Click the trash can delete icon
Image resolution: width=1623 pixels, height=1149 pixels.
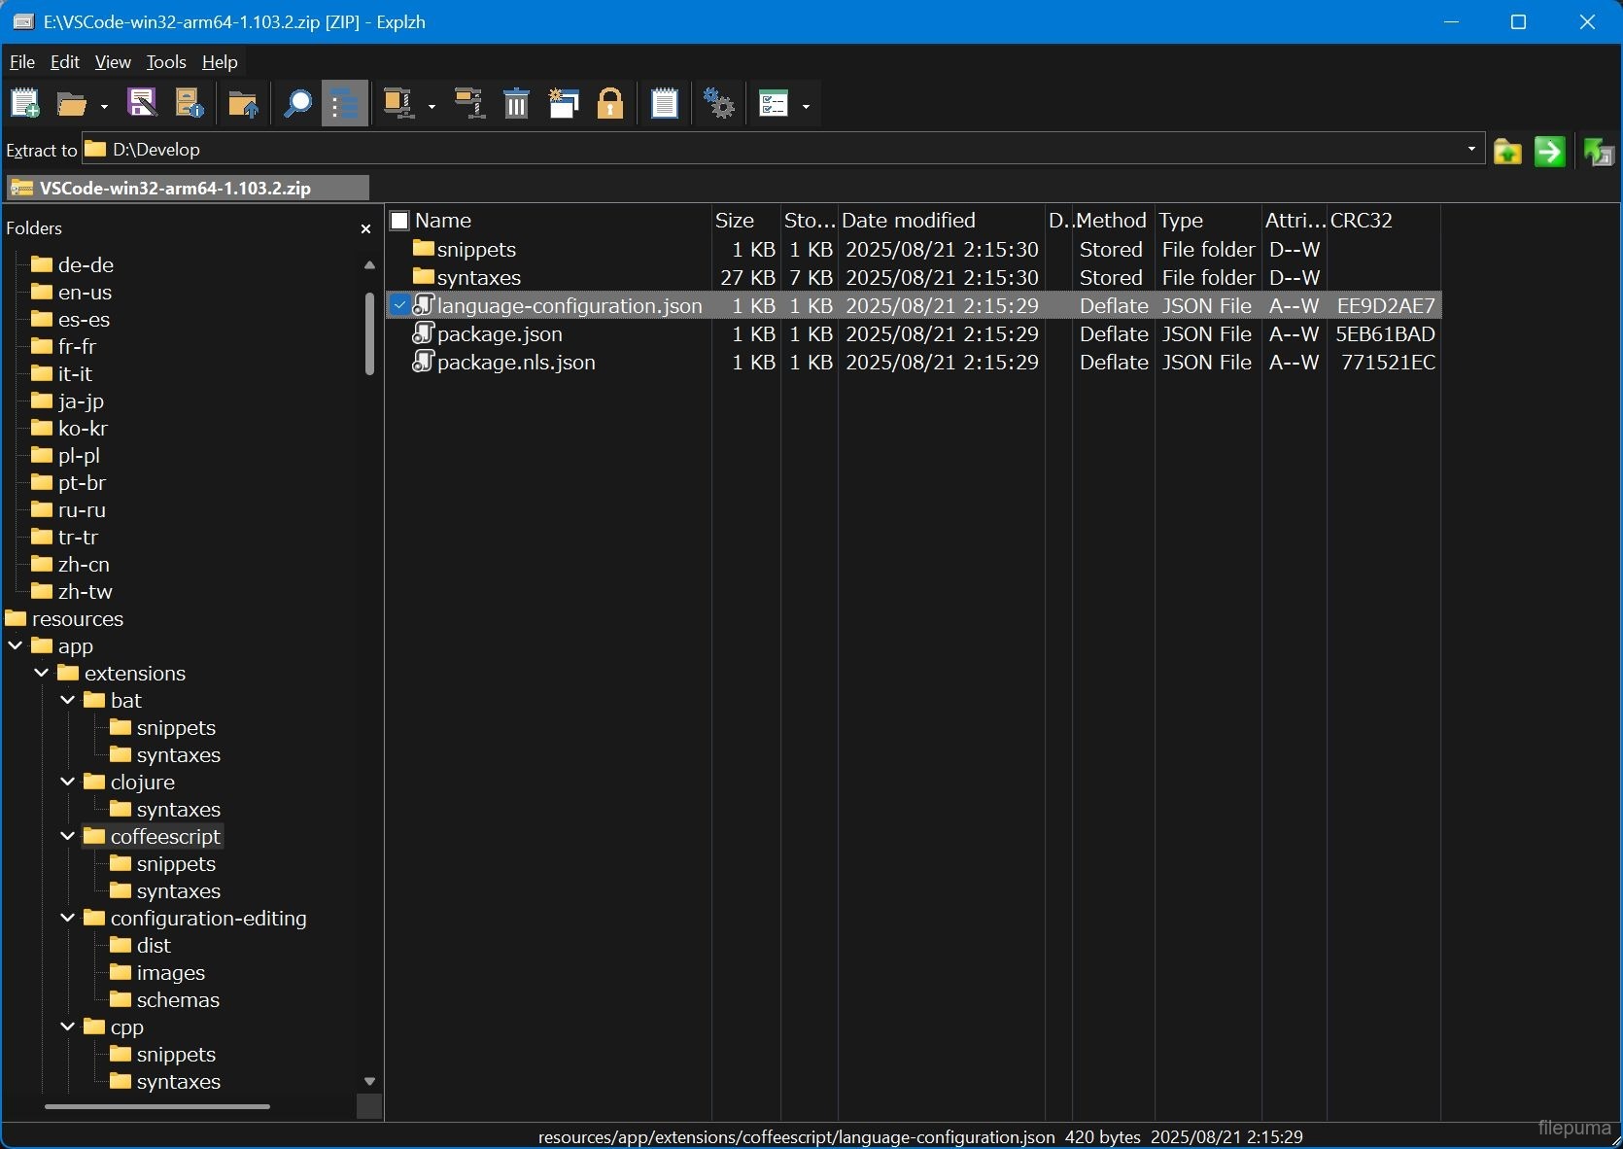pyautogui.click(x=516, y=103)
